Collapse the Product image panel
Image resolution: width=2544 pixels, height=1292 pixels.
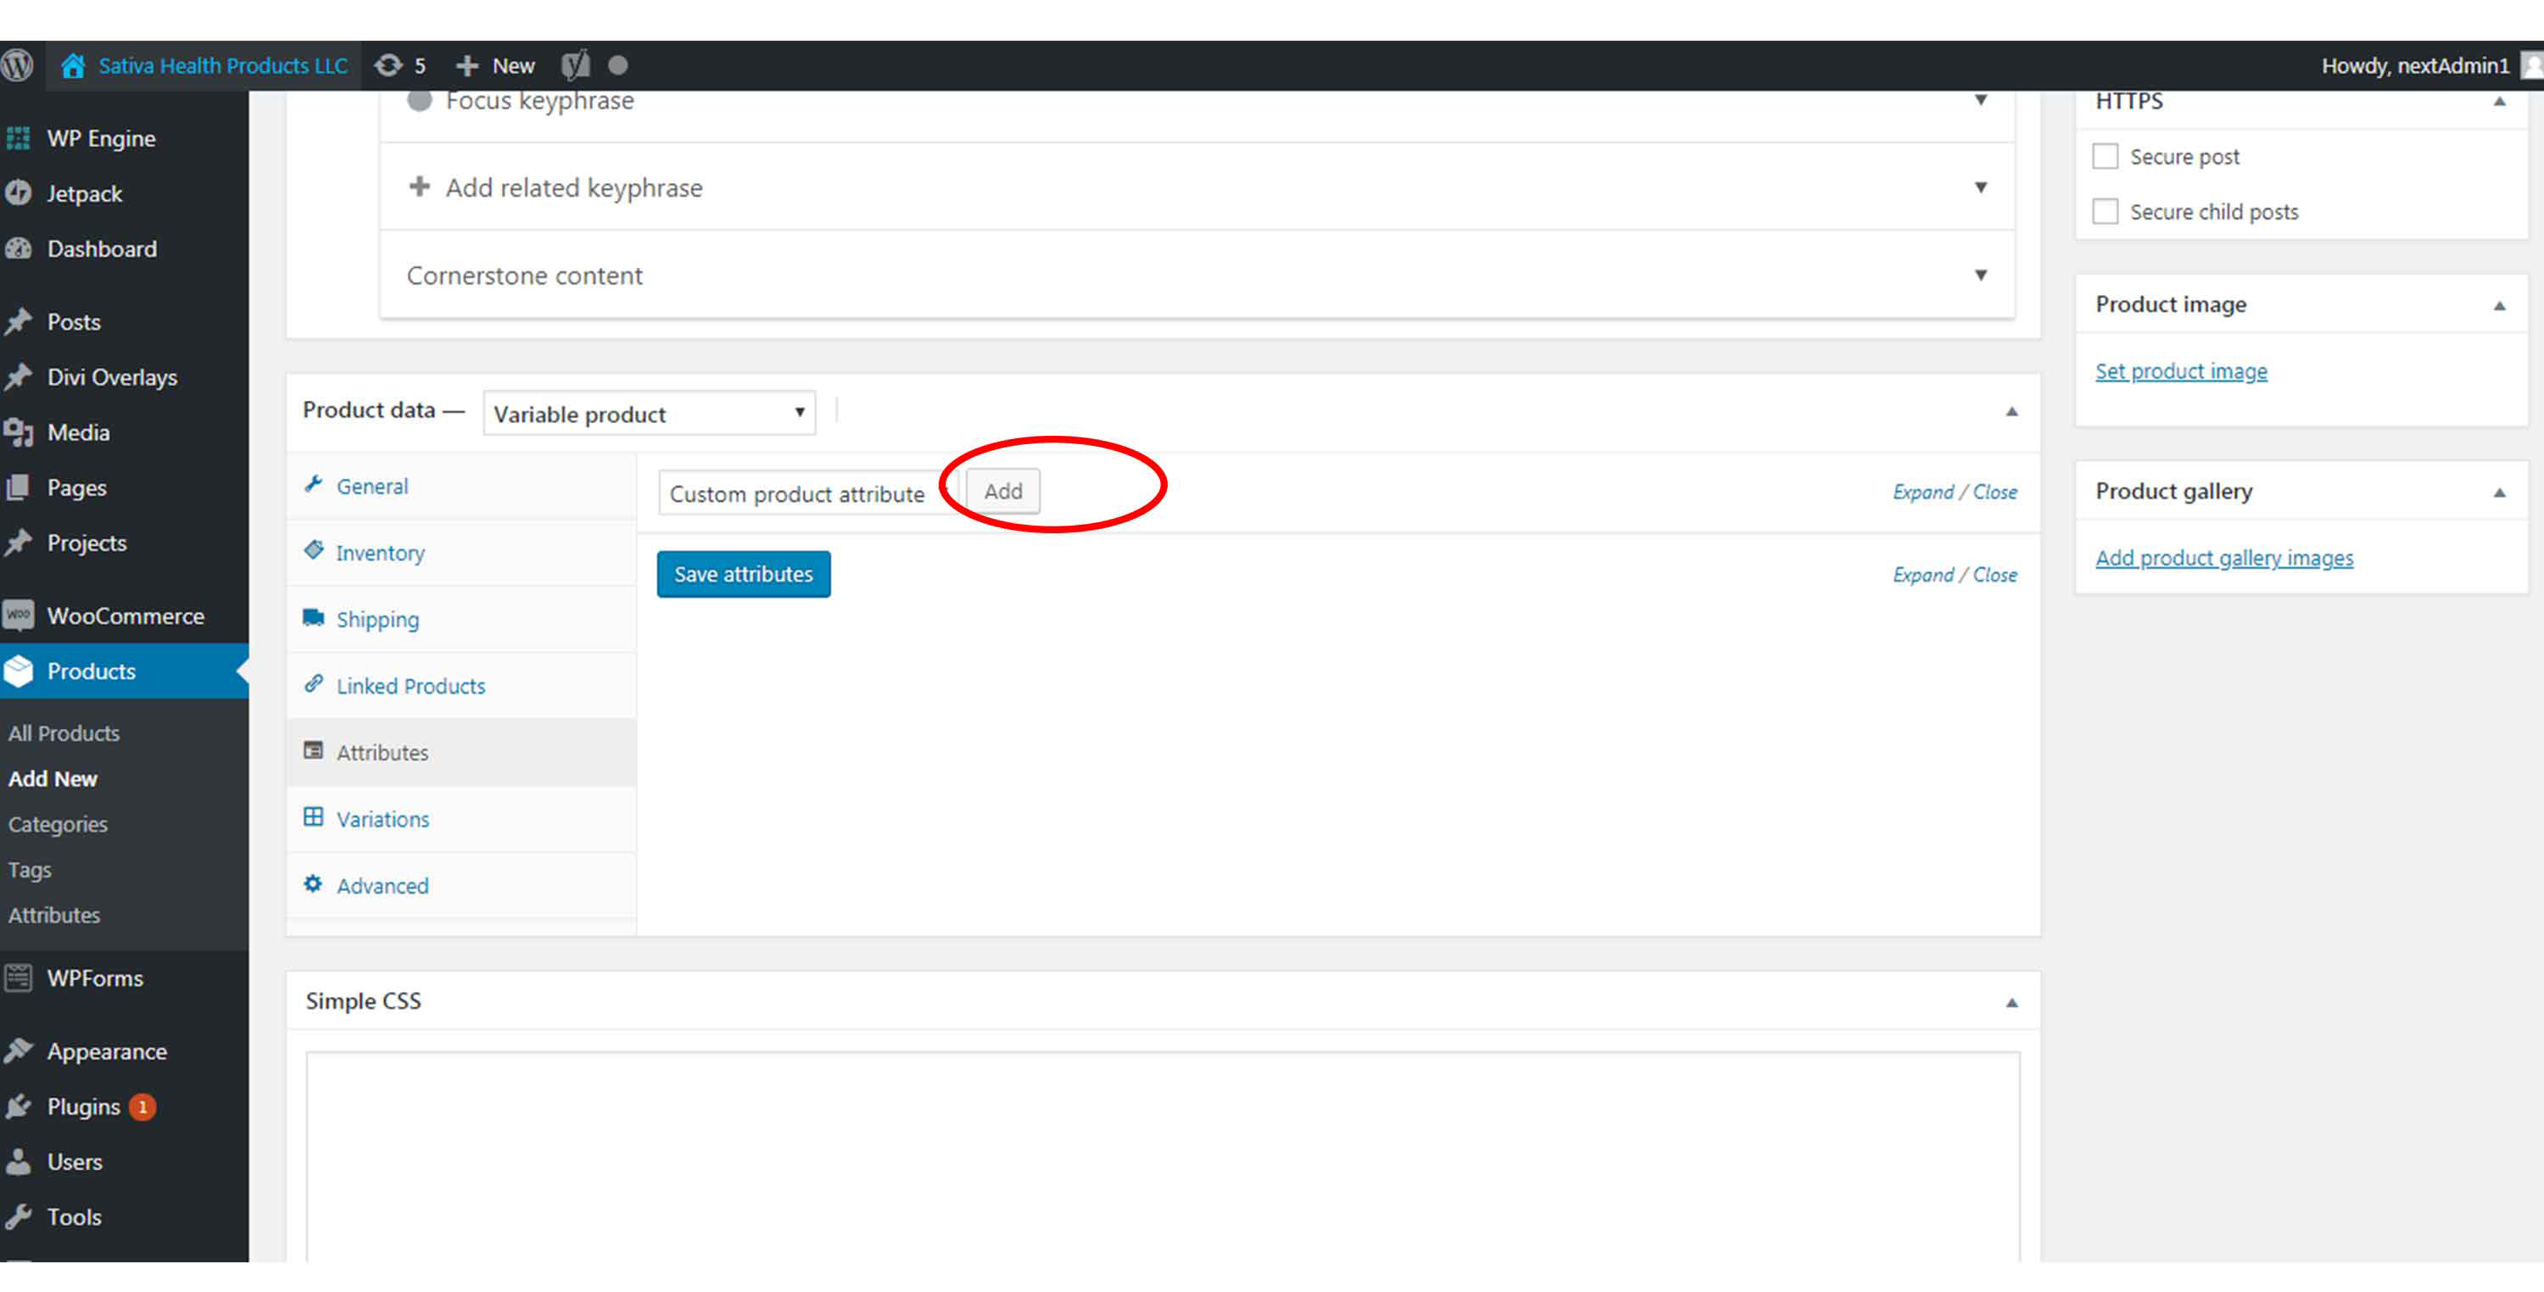tap(2498, 306)
